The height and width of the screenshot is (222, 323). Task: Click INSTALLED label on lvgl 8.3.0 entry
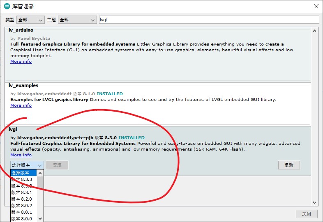click(x=132, y=137)
